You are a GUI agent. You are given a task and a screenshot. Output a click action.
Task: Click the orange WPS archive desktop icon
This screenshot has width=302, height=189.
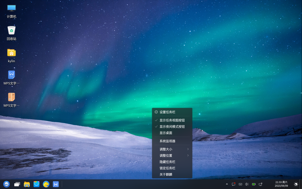pyautogui.click(x=11, y=97)
